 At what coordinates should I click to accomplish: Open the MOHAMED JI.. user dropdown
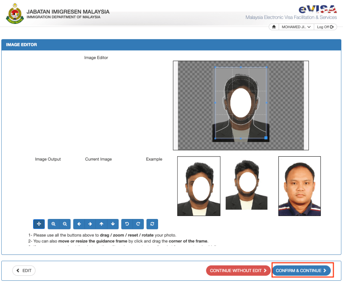[296, 27]
